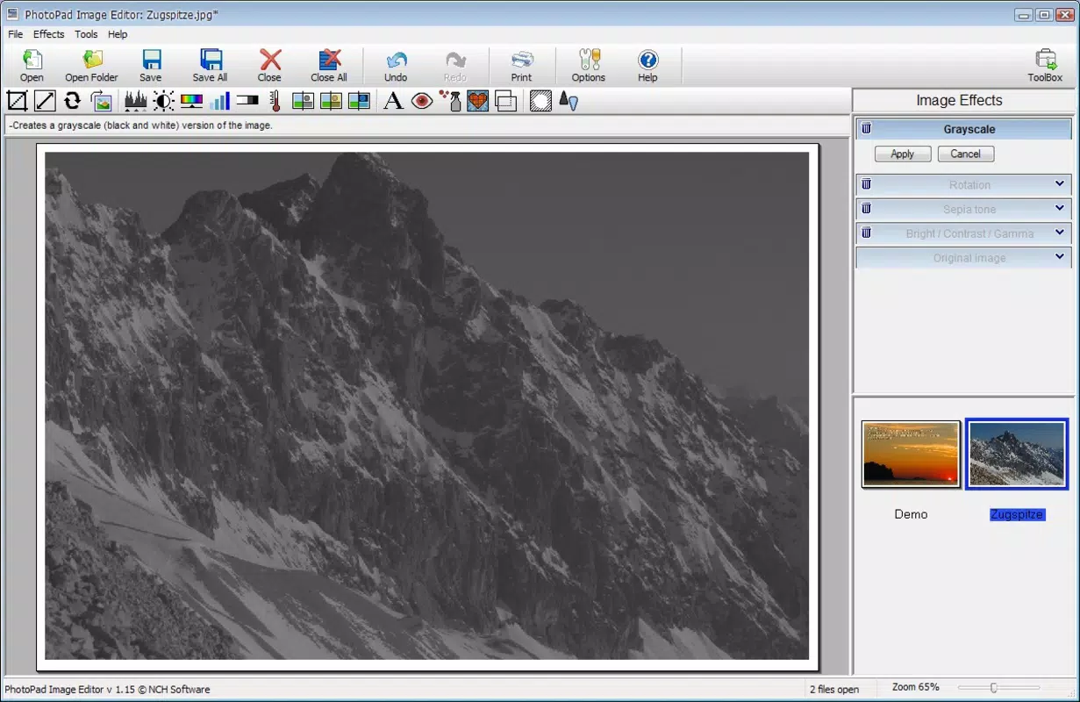1080x702 pixels.
Task: Expand the Sepia tone effect chevron
Action: coord(1060,209)
